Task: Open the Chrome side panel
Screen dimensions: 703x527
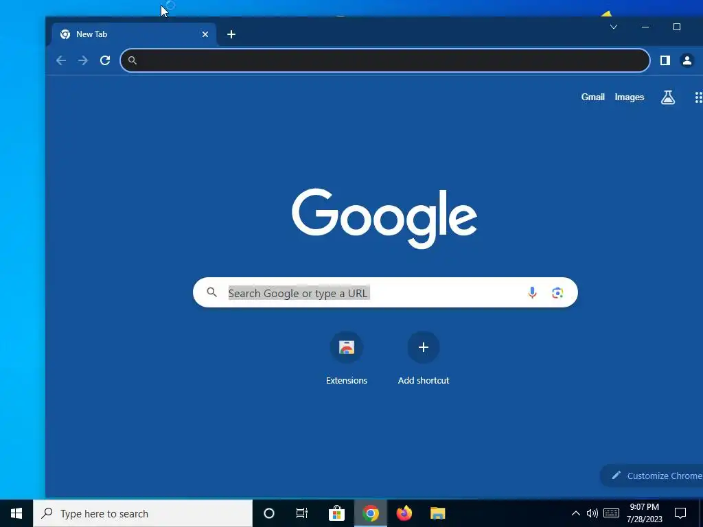Action: point(665,60)
